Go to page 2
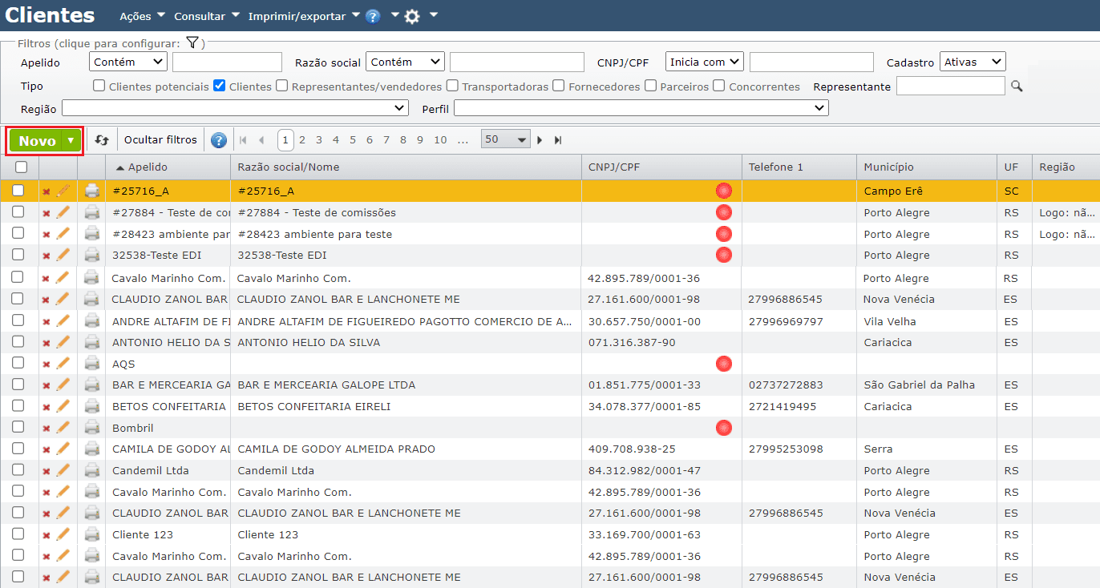1100x588 pixels. pyautogui.click(x=302, y=139)
